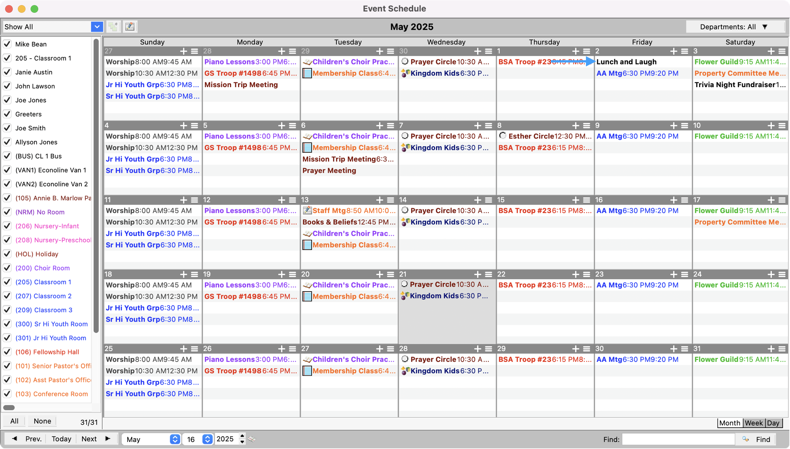Open the May month selector dropdown
790x449 pixels.
[x=175, y=439]
